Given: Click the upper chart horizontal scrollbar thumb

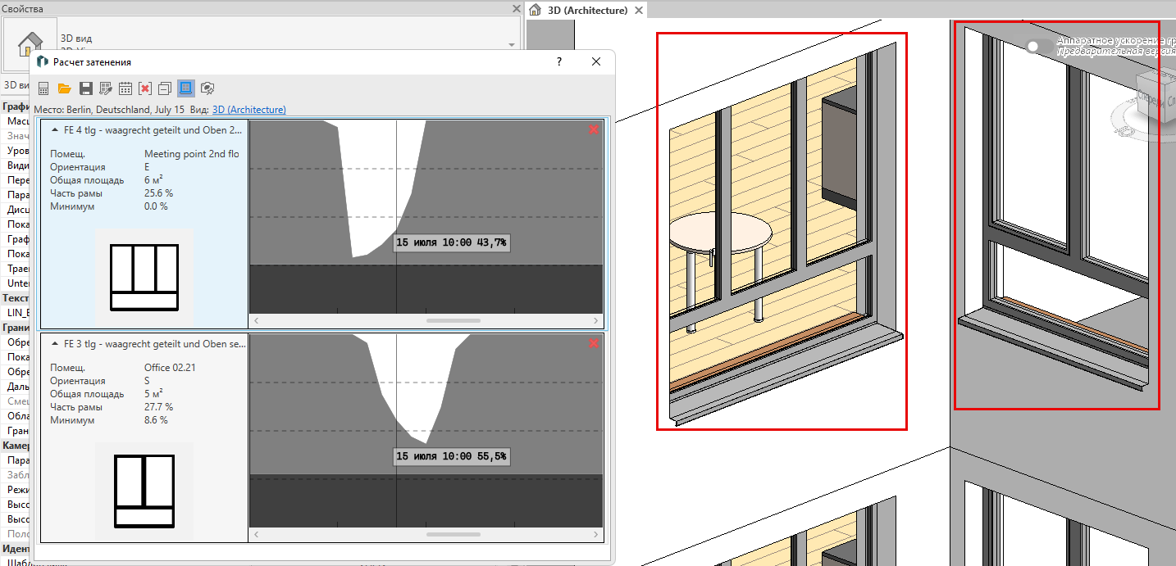Looking at the screenshot, I should pyautogui.click(x=454, y=321).
